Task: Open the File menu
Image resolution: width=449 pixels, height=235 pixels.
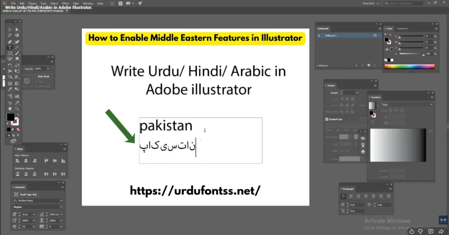Action: pos(14,4)
